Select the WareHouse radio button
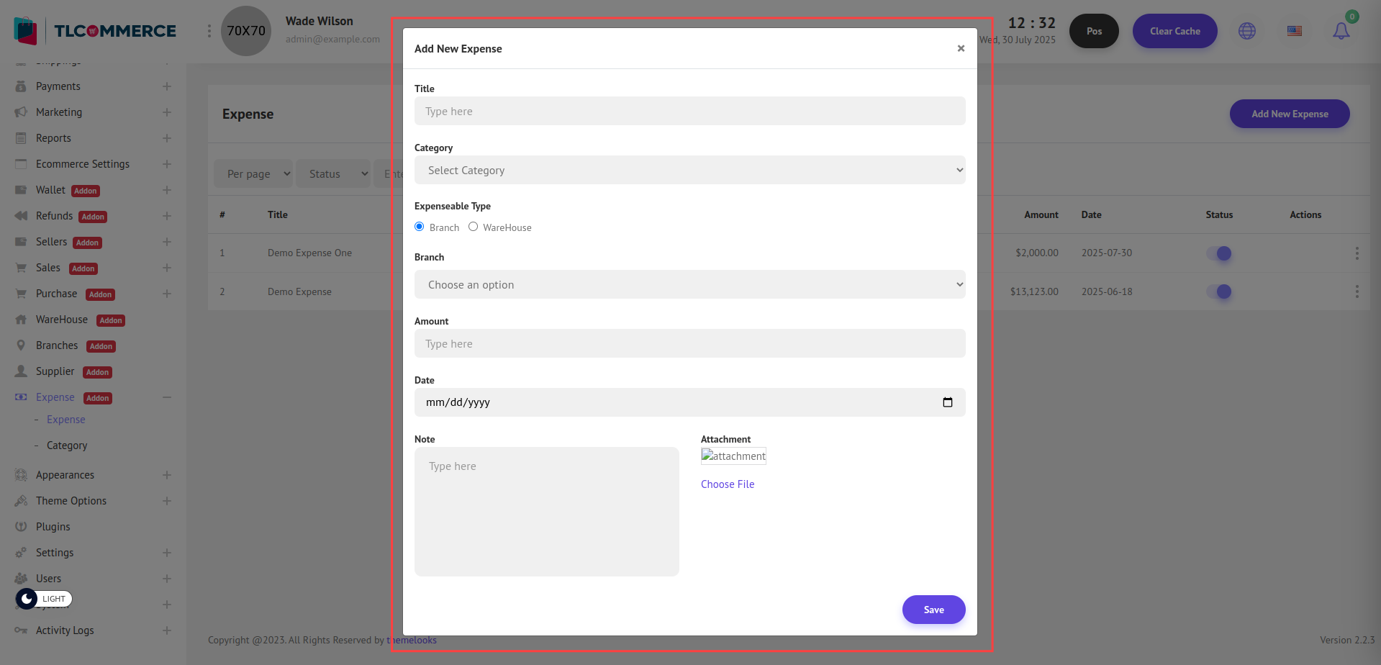 point(473,227)
